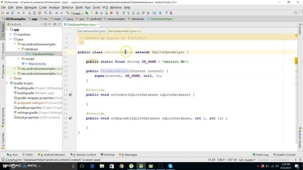Image resolution: width=303 pixels, height=170 pixels.
Task: Click the Redo toolbar icon
Action: pyautogui.click(x=23, y=13)
